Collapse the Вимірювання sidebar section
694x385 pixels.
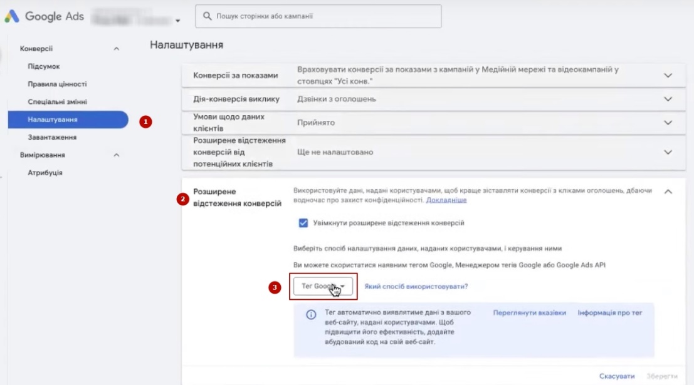[116, 155]
